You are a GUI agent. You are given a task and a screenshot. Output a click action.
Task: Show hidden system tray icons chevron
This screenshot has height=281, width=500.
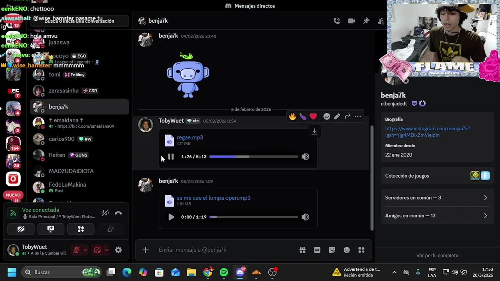[394, 272]
